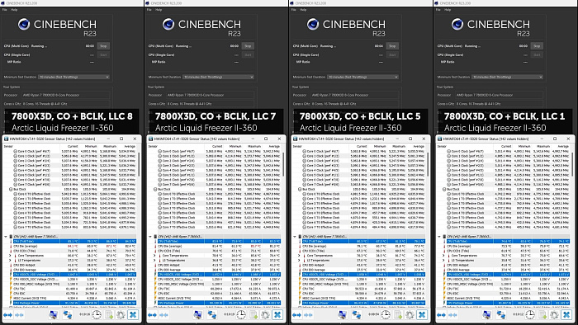Collapse CPU AMD Ryzen sensor group in LLC 8 HWiNFO
This screenshot has width=578, height=325.
6,236
